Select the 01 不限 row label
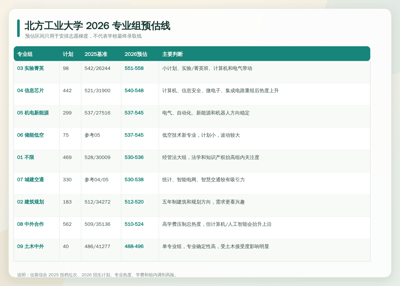 point(26,157)
